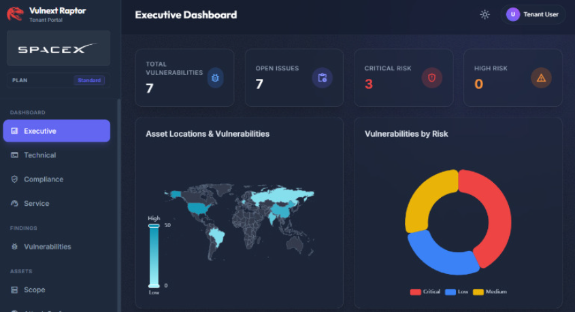The image size is (575, 312).
Task: Click the shield icon on Critical Risk card
Action: [431, 77]
